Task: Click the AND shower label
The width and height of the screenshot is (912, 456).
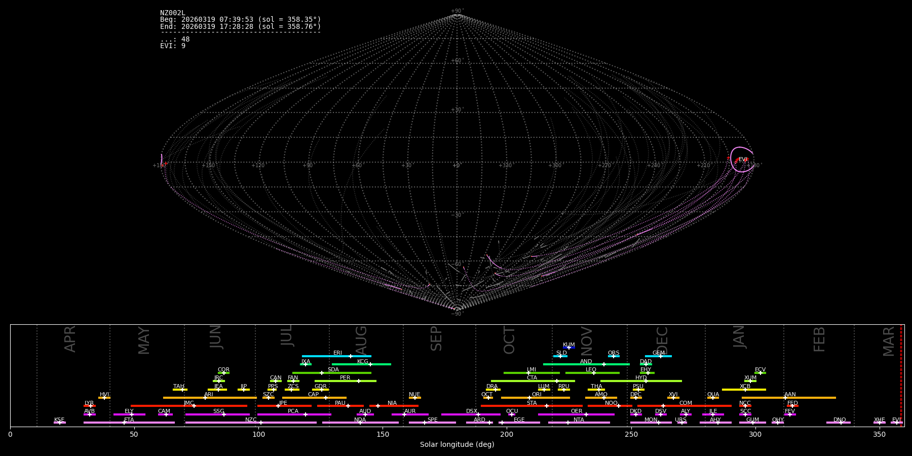Action: (x=586, y=361)
